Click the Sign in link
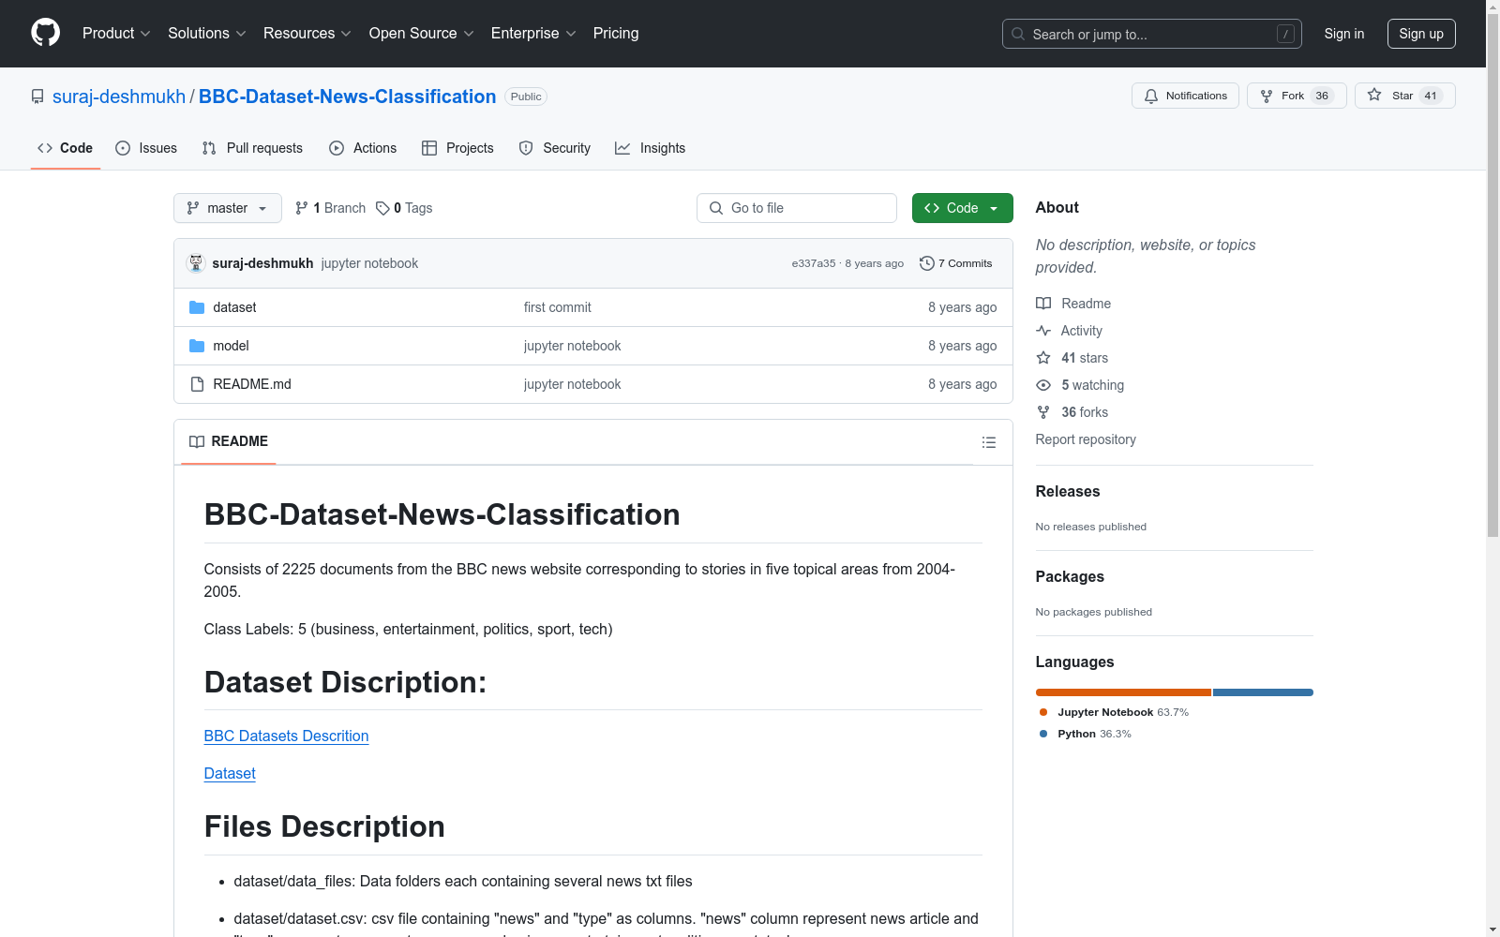 [x=1344, y=34]
